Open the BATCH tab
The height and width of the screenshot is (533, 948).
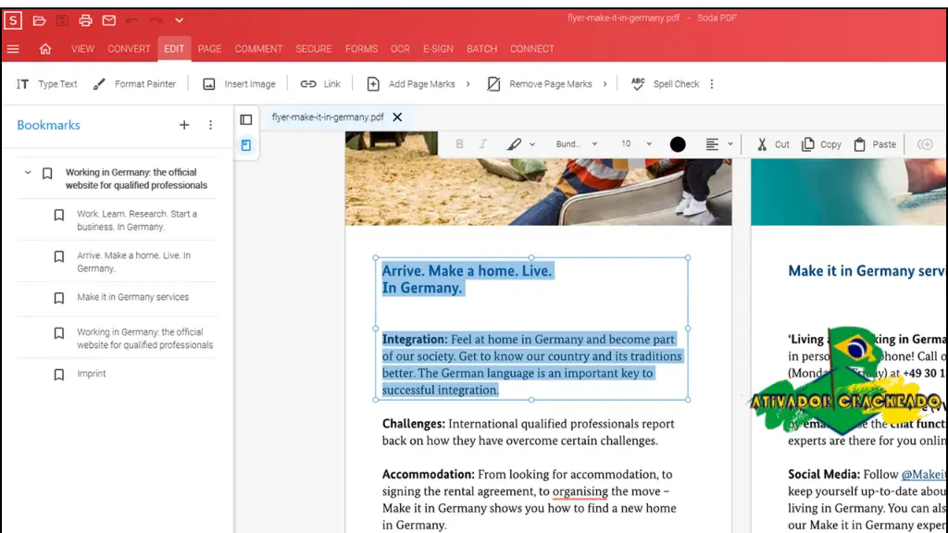coord(481,49)
